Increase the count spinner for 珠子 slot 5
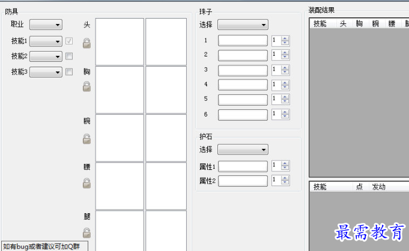This screenshot has width=409, height=251. click(285, 97)
